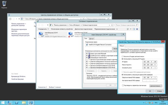The image size is (168, 105).
Task: Select the Intel Ethernet i210 #1 adapter
Action: tap(53, 35)
